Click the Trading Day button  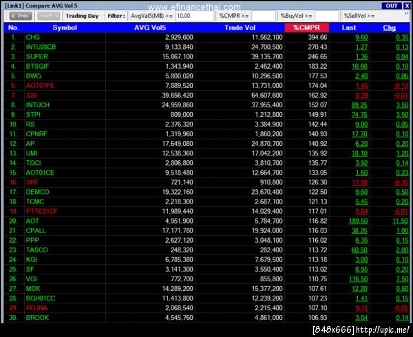82,16
